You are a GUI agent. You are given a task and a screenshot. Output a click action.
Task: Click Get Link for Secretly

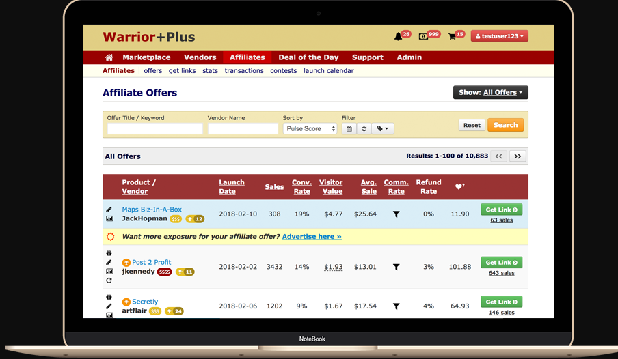coord(501,302)
